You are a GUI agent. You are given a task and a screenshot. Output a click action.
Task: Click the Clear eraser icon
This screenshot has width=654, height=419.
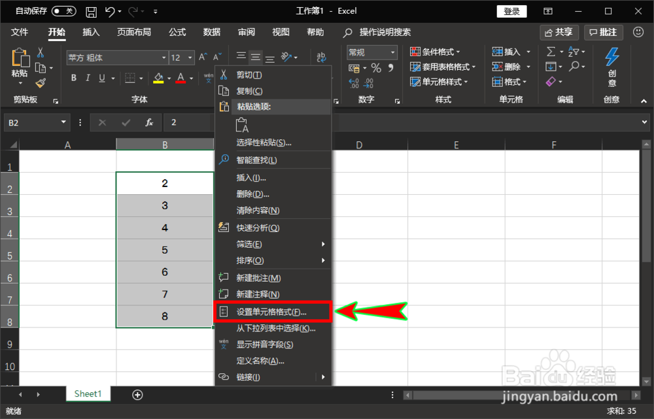point(551,82)
